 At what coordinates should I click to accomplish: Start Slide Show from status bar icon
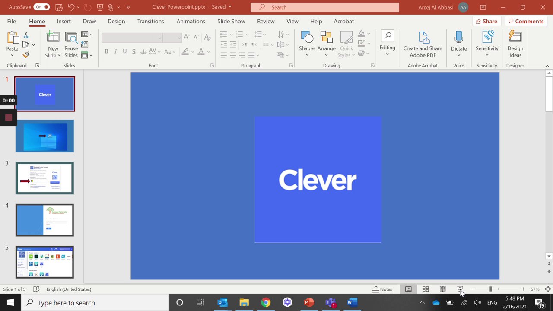460,289
